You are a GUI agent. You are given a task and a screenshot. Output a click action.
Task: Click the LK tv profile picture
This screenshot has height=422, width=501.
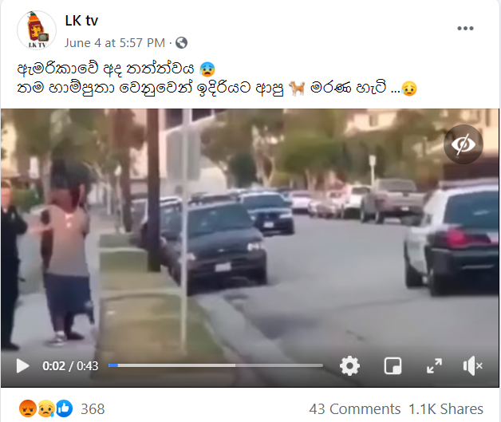click(37, 30)
